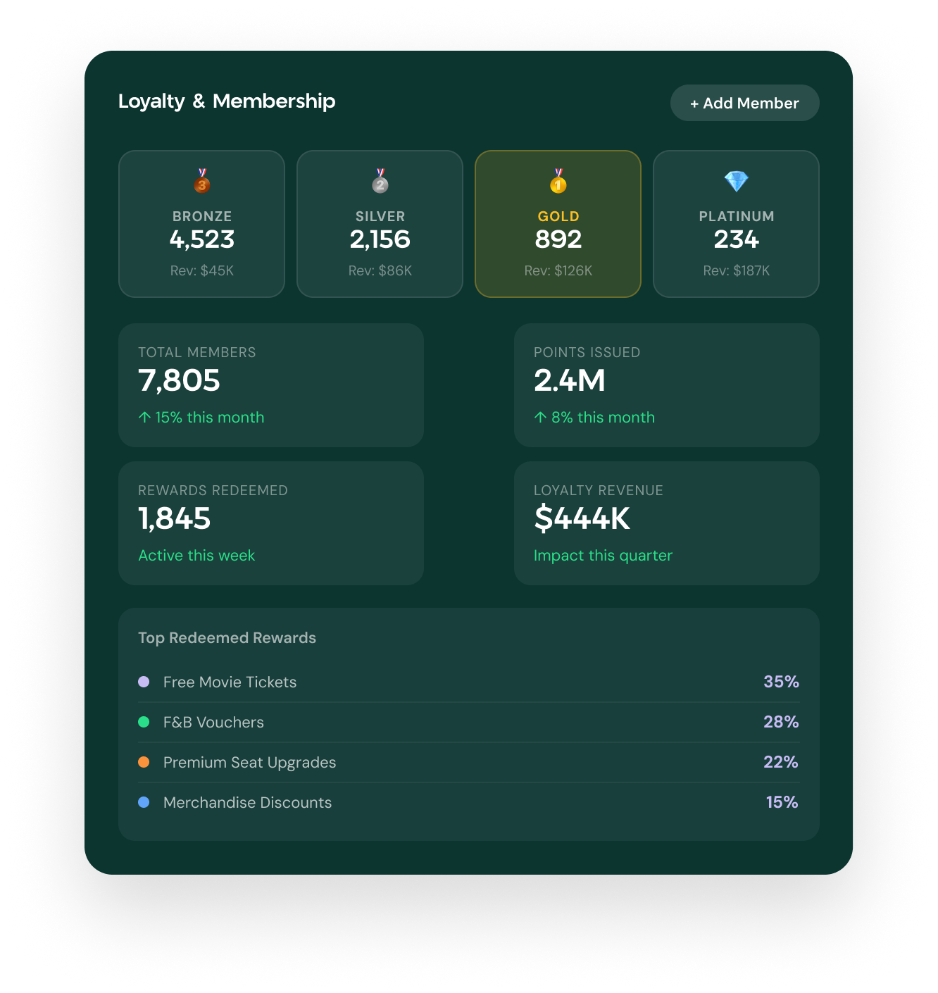
Task: Select the Silver tier revenue text
Action: (x=380, y=270)
